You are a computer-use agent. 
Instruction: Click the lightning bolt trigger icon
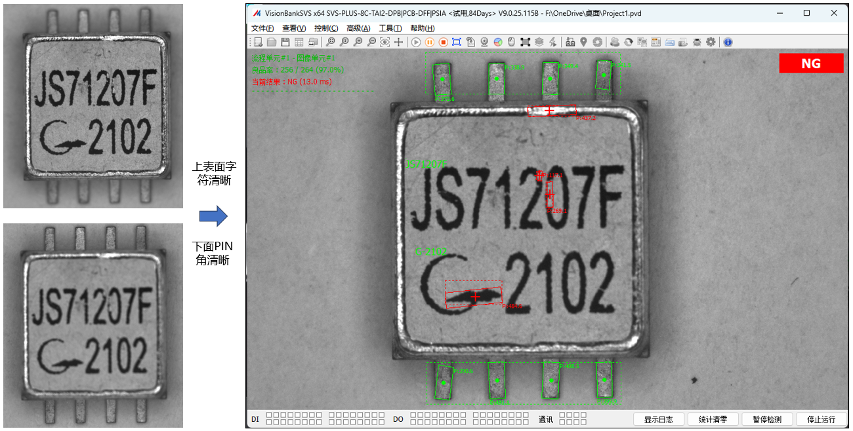[552, 42]
